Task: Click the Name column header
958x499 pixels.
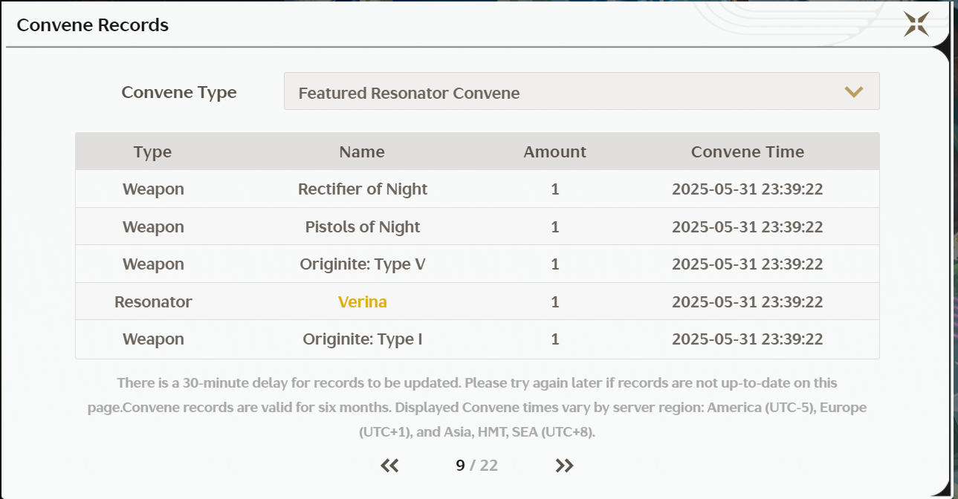Action: [362, 152]
